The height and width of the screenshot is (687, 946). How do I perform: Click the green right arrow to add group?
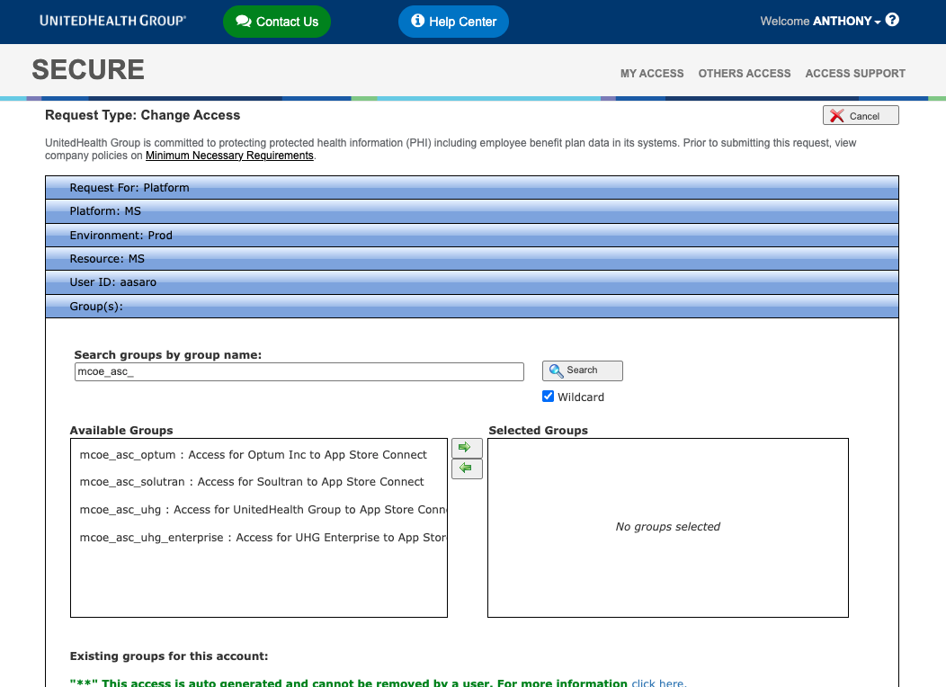(x=467, y=448)
